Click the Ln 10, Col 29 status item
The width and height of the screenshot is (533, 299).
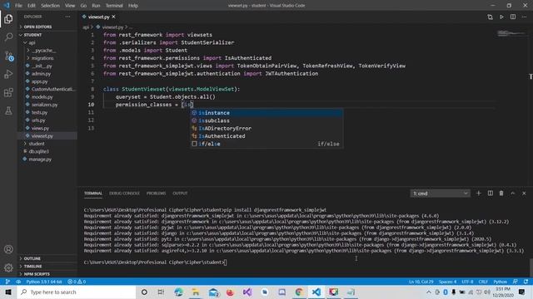coord(421,282)
